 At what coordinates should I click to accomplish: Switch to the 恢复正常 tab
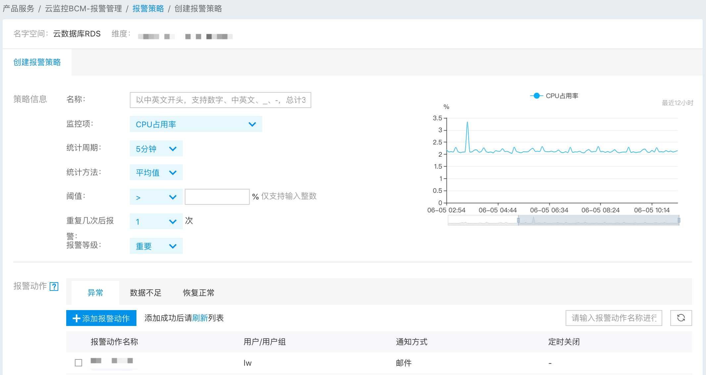point(198,293)
